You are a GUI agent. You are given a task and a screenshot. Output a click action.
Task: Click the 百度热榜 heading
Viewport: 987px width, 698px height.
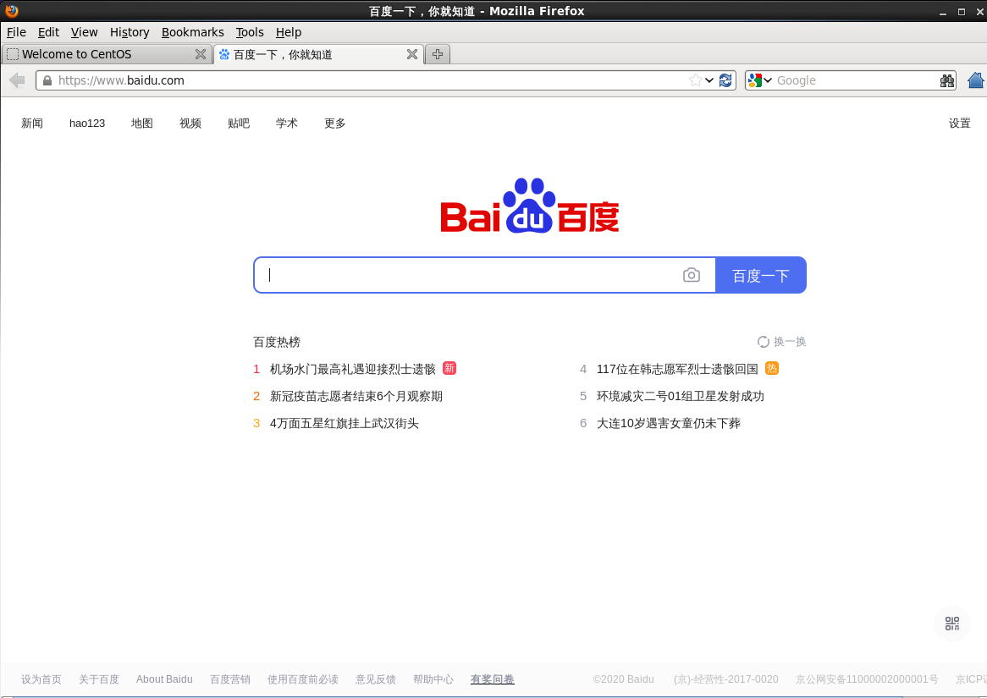click(x=276, y=342)
